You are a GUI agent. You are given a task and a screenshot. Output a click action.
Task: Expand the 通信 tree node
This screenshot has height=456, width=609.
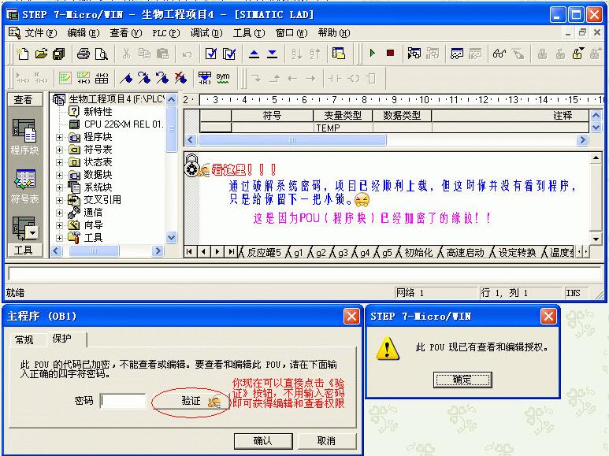coord(59,213)
